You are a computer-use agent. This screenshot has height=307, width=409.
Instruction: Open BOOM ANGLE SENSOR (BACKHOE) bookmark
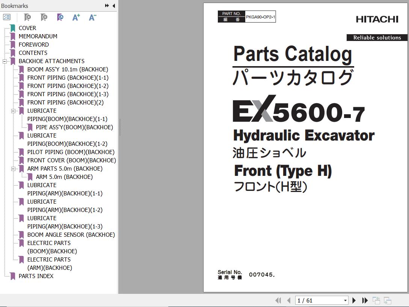coord(71,235)
